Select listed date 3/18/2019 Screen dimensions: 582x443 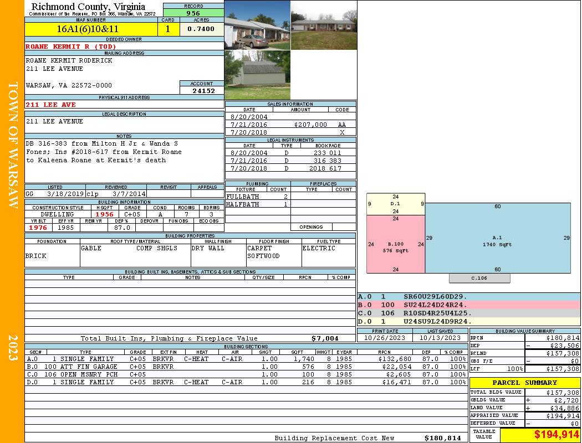(65, 194)
